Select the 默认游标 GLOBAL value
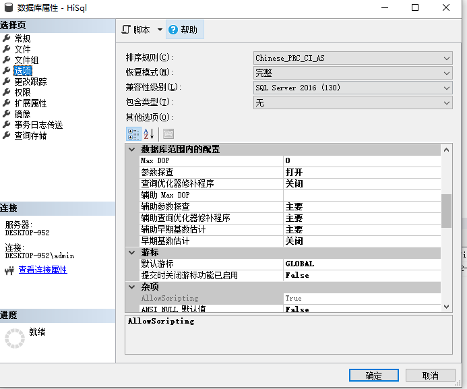Viewport: 467px width, 389px height. pyautogui.click(x=362, y=264)
